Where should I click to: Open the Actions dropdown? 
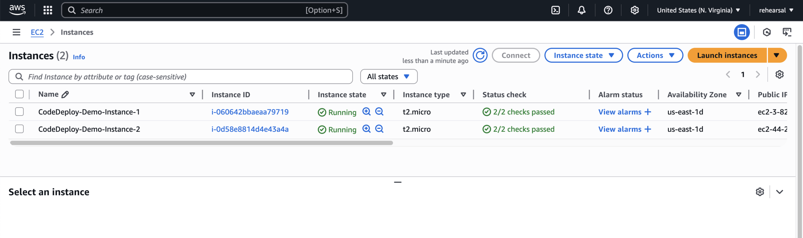tap(655, 55)
